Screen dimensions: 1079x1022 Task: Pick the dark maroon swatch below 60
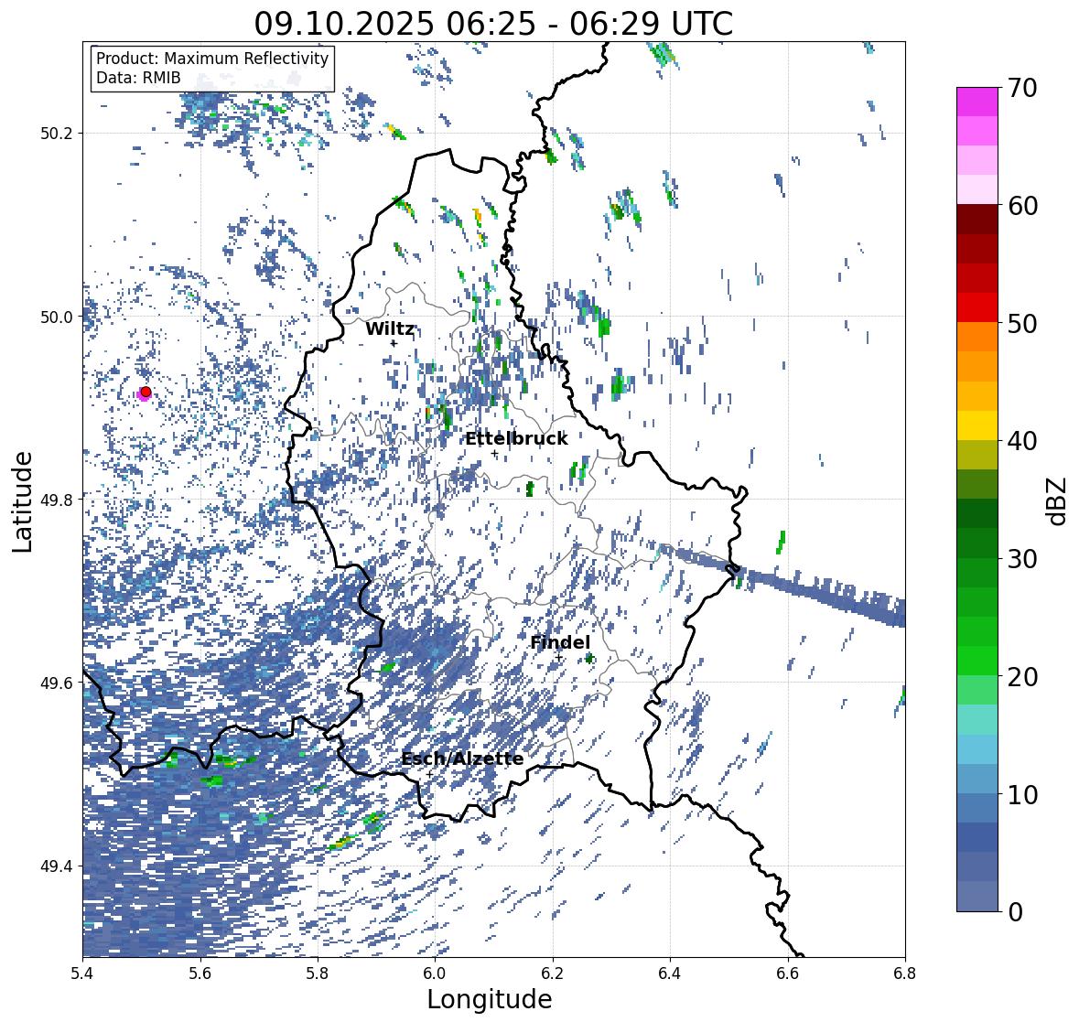point(977,220)
